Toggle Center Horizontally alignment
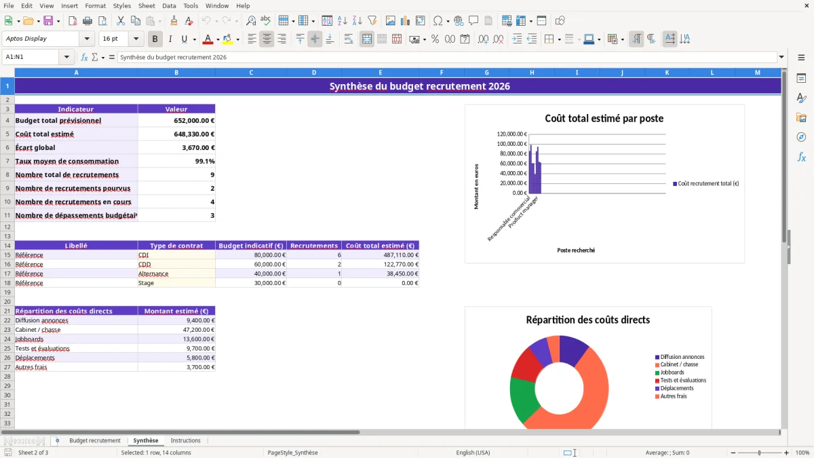 [267, 39]
